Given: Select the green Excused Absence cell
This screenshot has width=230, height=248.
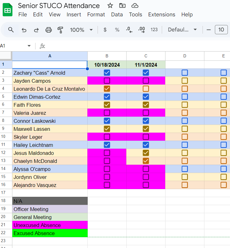Looking at the screenshot, I should pos(50,233).
